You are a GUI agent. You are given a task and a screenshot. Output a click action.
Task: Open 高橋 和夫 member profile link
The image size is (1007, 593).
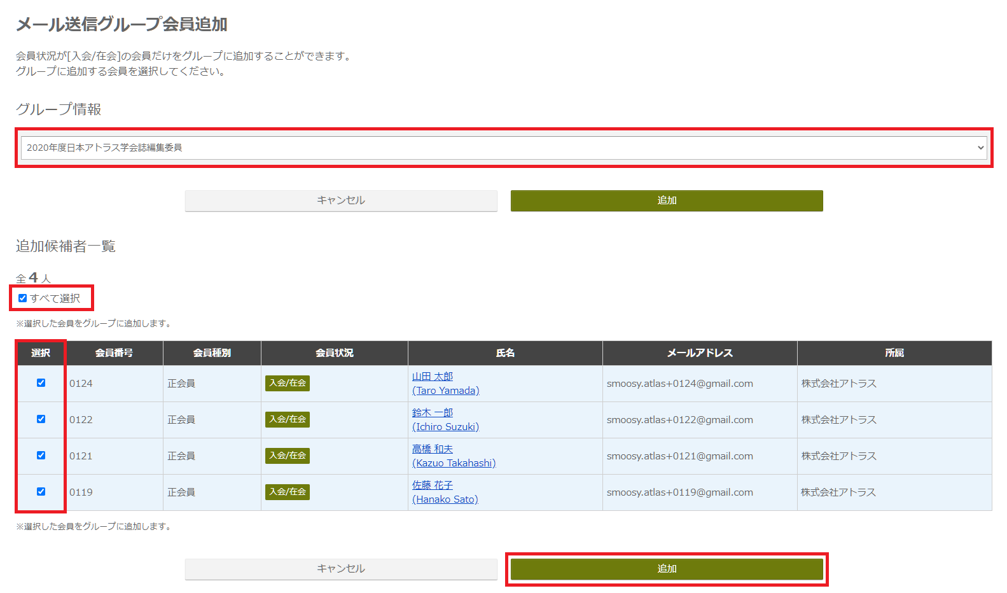(433, 449)
